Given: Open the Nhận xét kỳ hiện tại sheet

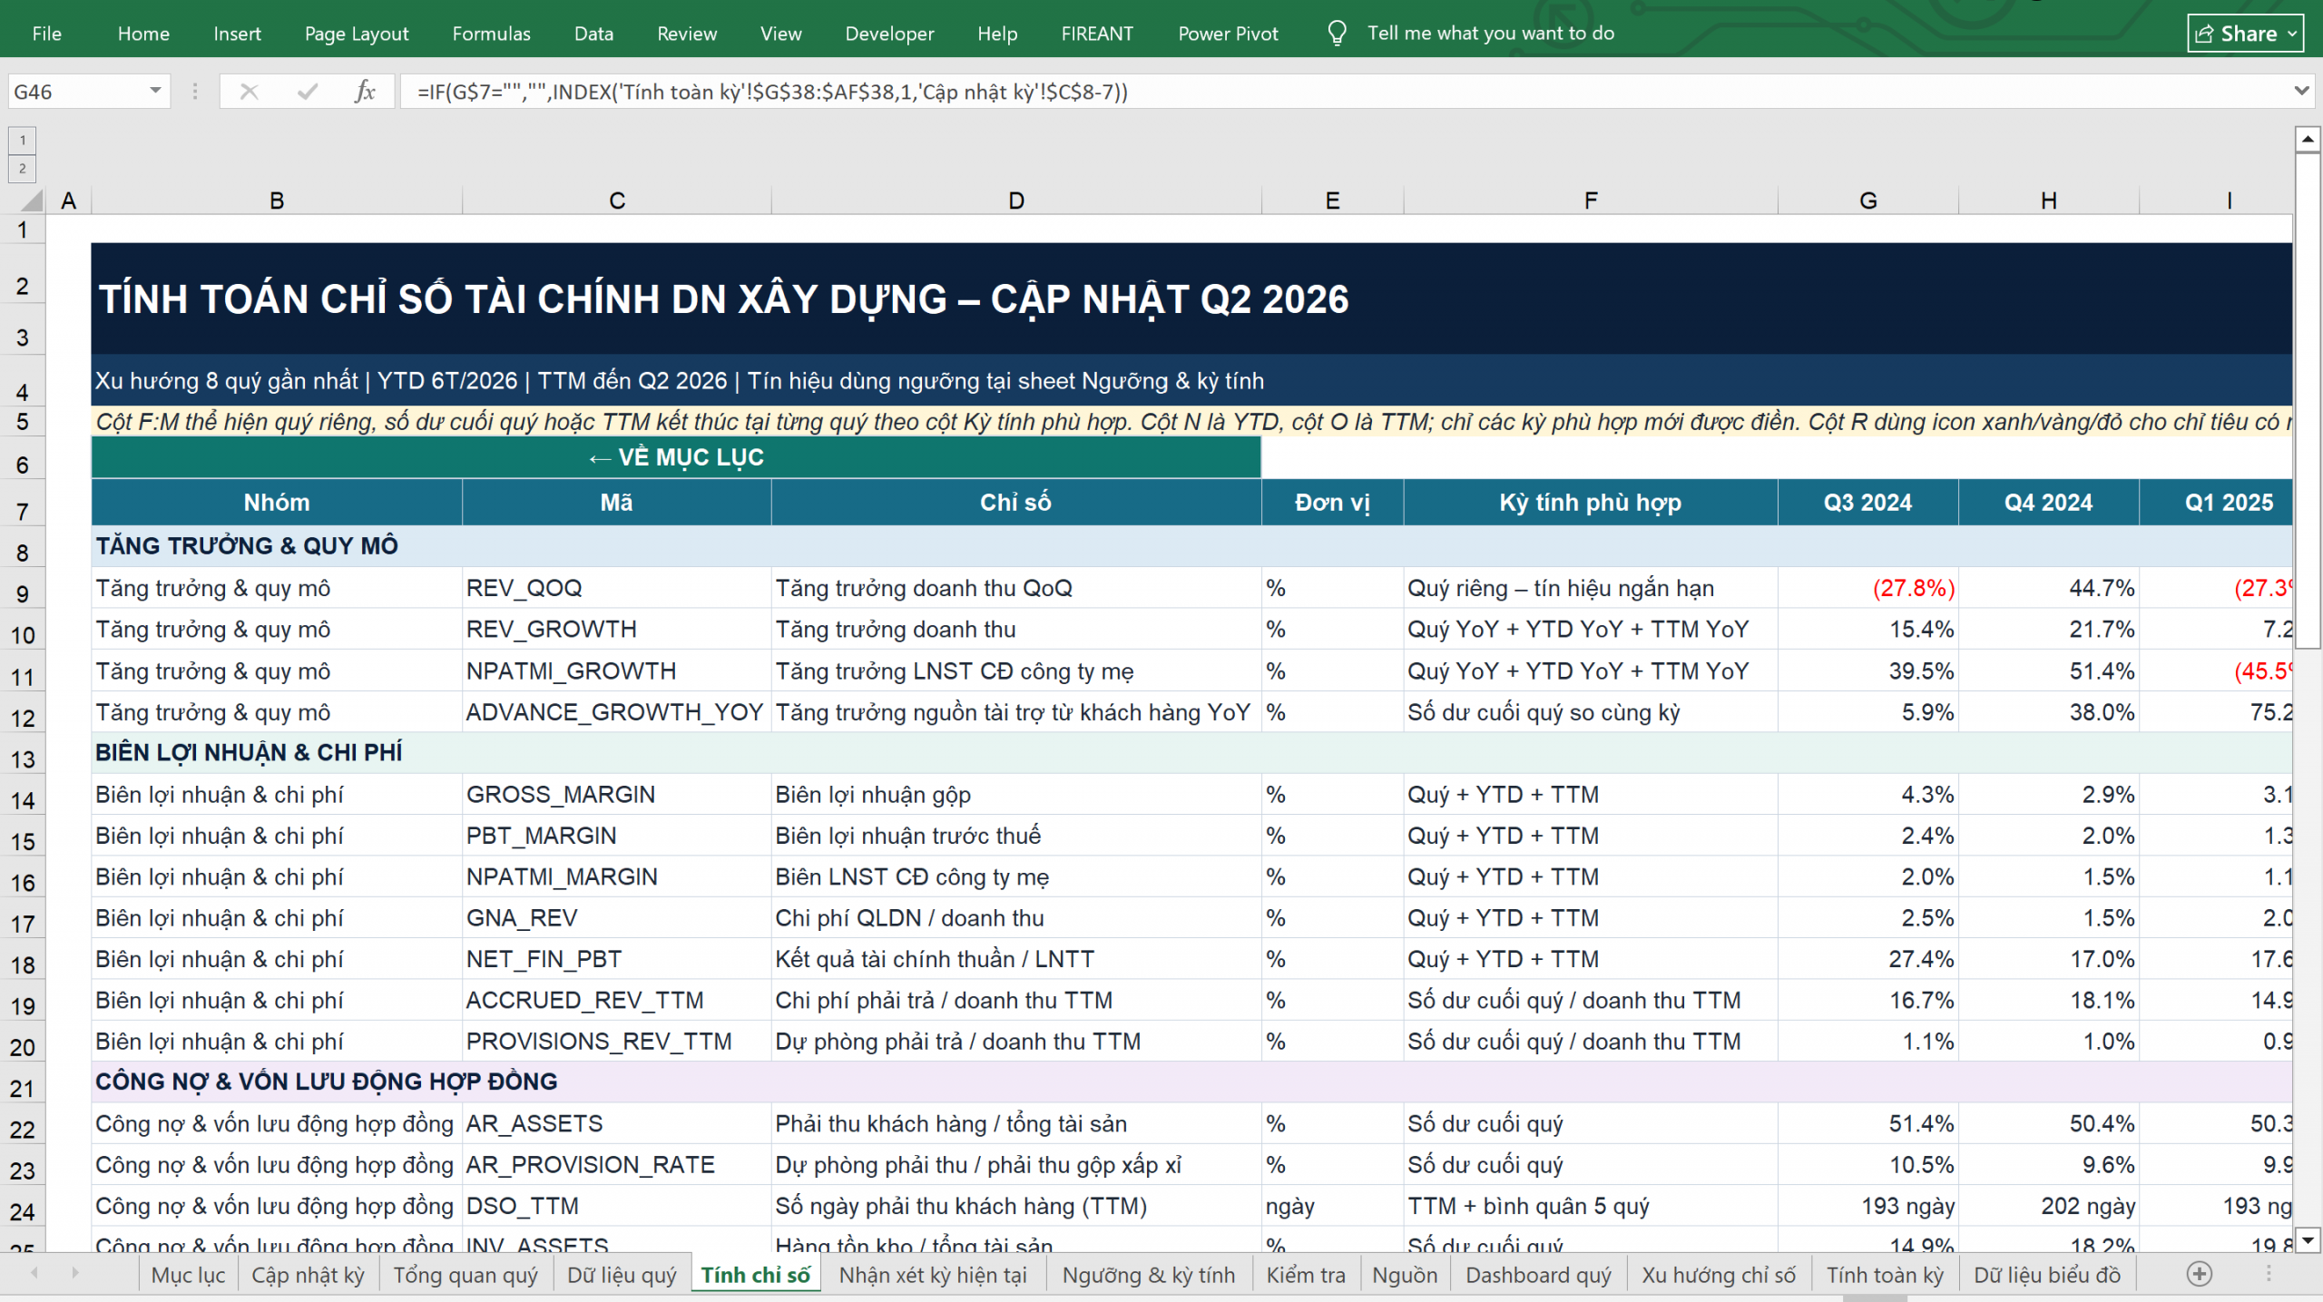Looking at the screenshot, I should (x=933, y=1275).
